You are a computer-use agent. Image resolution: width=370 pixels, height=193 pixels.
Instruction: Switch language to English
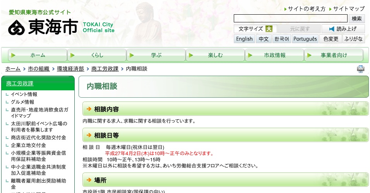[x=244, y=39]
